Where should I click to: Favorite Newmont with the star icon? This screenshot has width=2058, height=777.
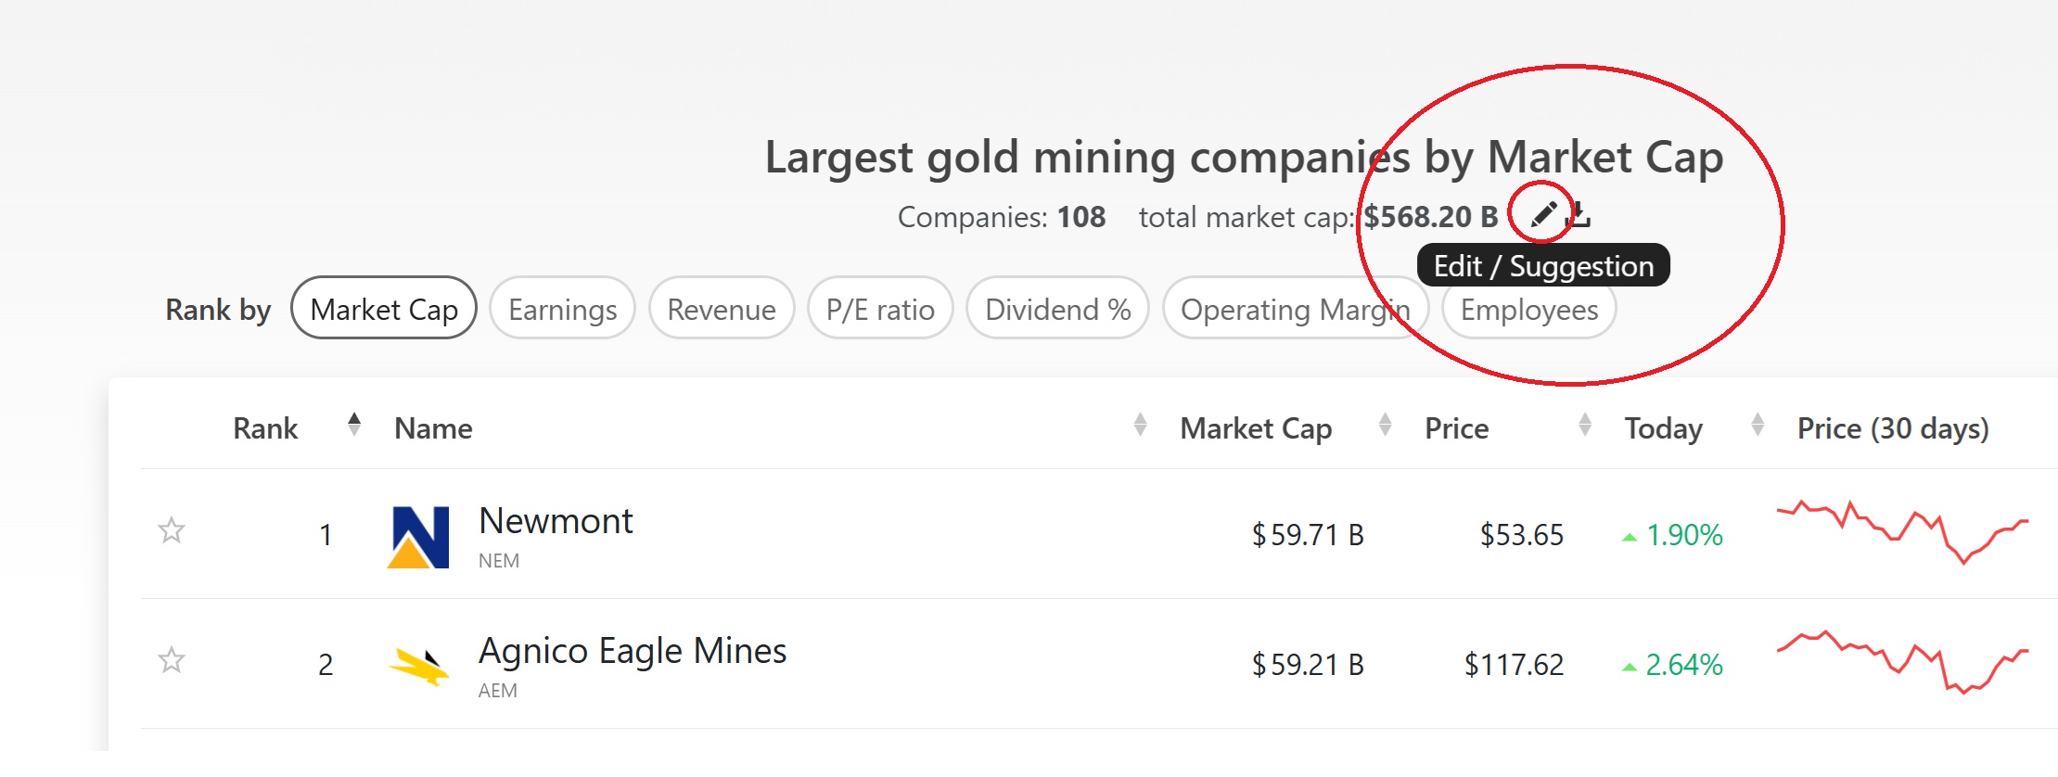(172, 531)
